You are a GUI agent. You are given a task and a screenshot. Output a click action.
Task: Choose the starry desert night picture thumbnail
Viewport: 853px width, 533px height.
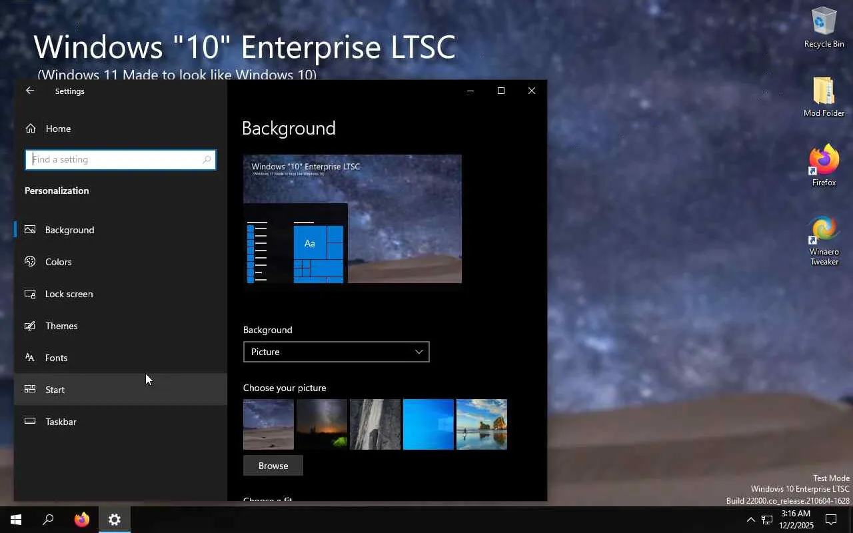(269, 424)
